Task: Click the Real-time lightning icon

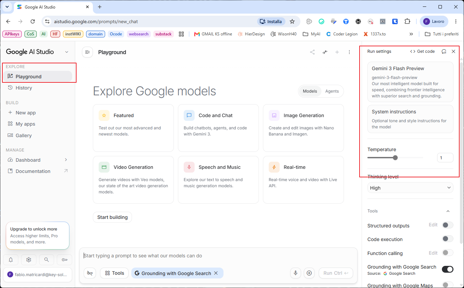Action: [274, 167]
